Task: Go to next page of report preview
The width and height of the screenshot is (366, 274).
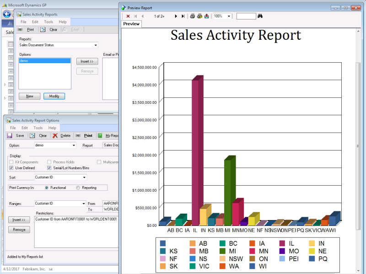Action: coord(176,16)
